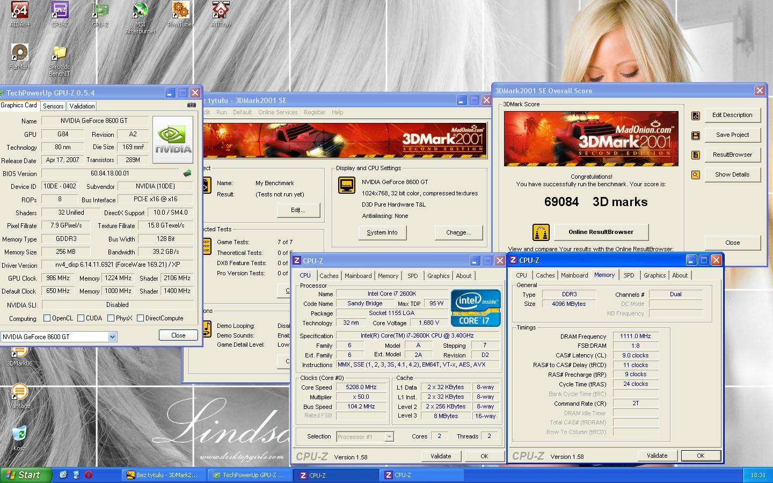Viewport: 773px width, 483px height.
Task: Click the BIOS Version field 60.84.18.00.01
Action: coord(110,173)
